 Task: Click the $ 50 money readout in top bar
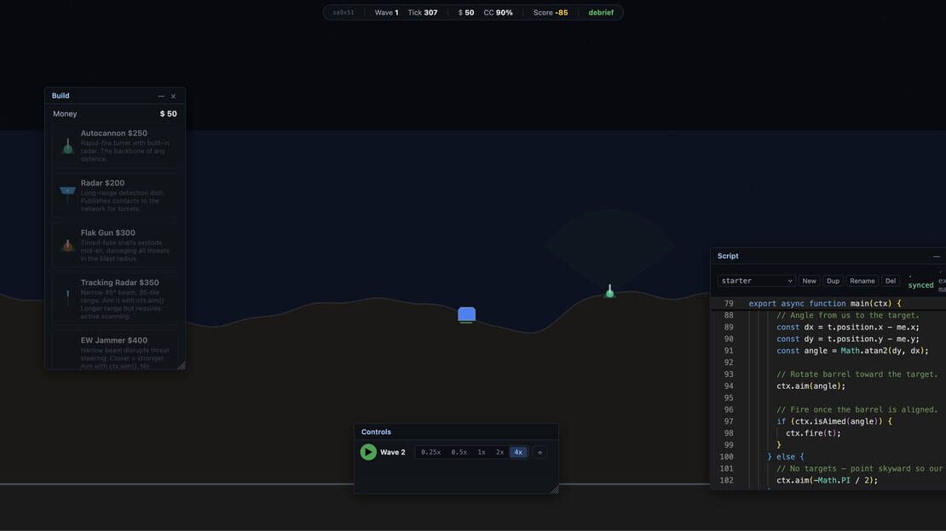(x=466, y=13)
